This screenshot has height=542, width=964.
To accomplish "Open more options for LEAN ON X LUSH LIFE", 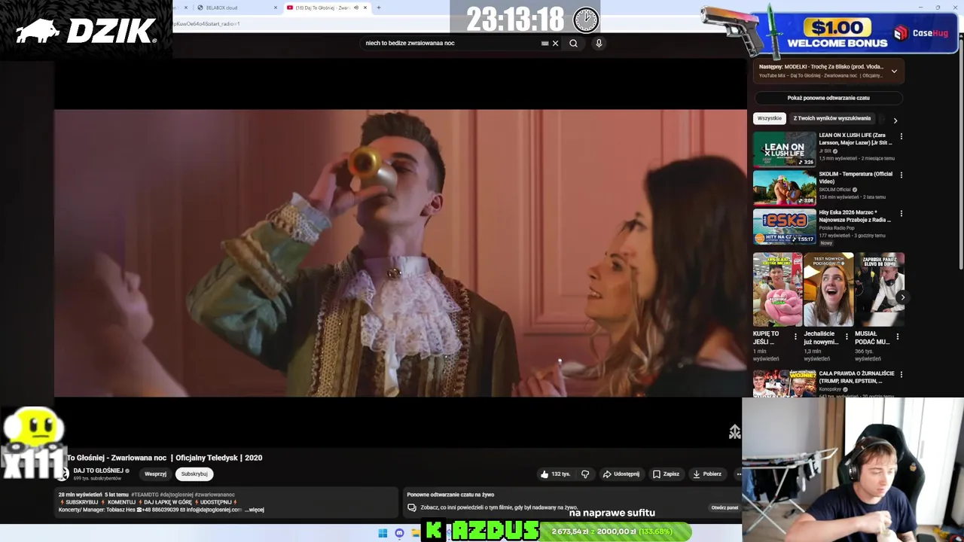I will click(901, 136).
